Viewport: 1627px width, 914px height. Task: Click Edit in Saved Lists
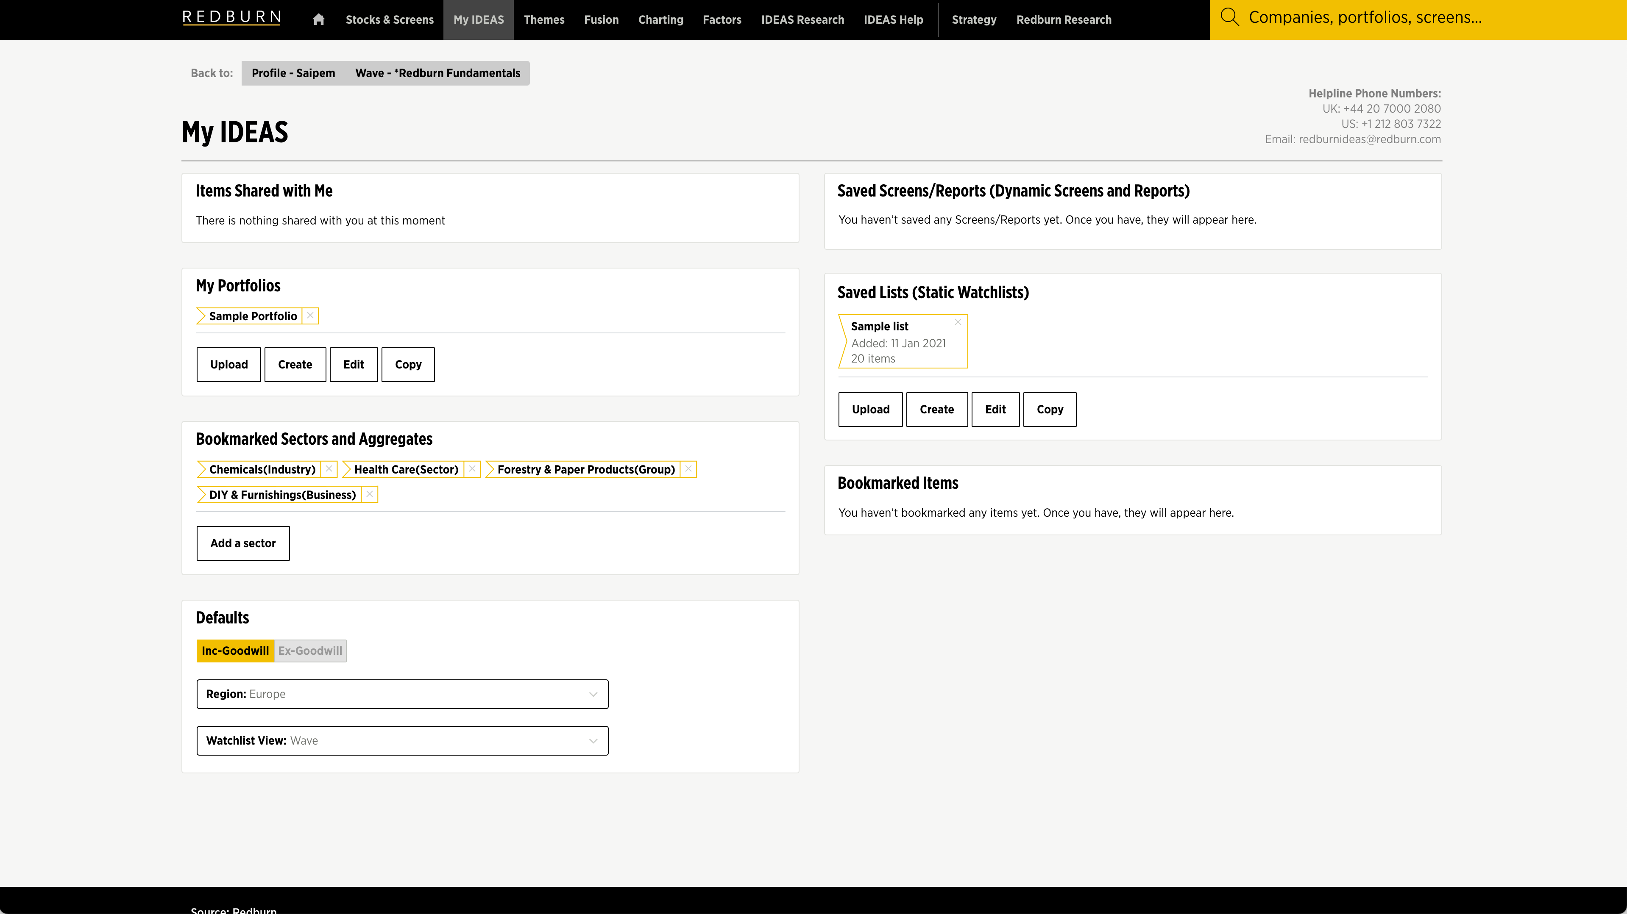(x=995, y=409)
